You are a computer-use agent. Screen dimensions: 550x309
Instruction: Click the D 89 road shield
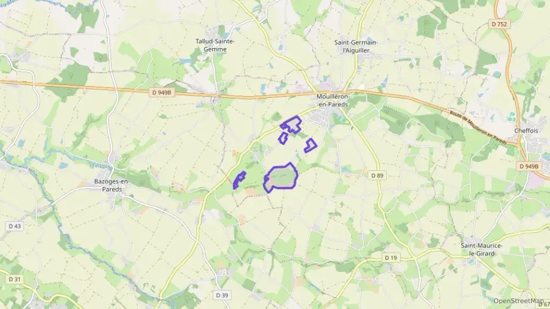coord(377,175)
